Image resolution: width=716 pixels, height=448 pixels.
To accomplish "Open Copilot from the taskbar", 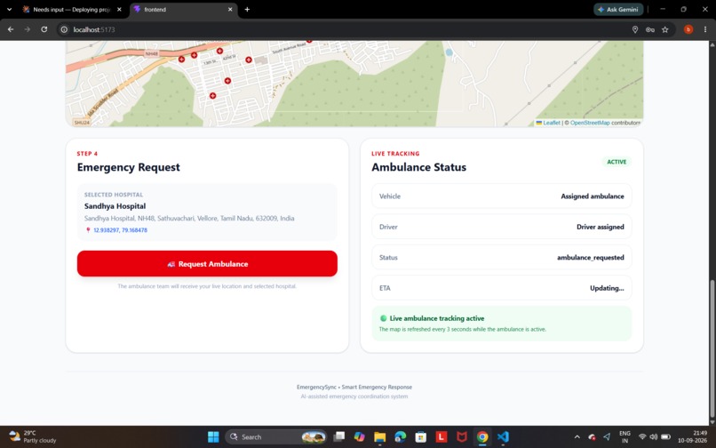I will (x=360, y=436).
